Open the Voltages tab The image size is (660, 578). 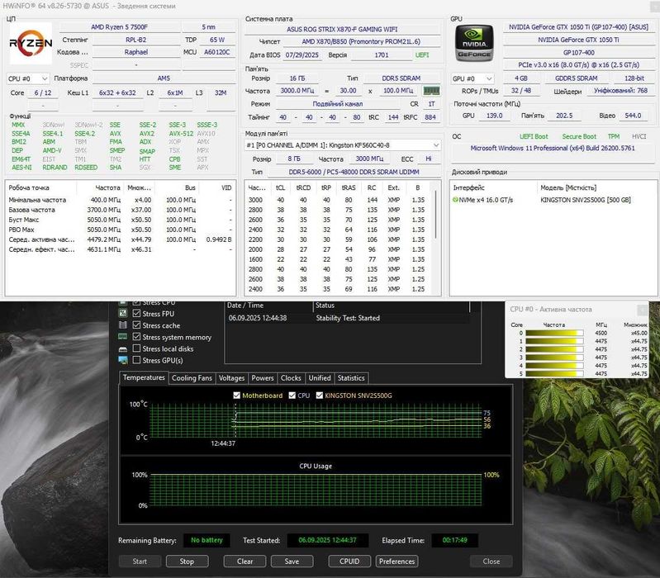(231, 378)
